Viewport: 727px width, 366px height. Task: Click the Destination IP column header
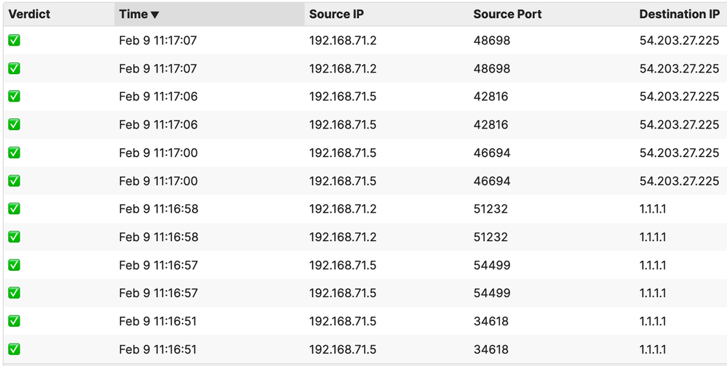click(679, 15)
